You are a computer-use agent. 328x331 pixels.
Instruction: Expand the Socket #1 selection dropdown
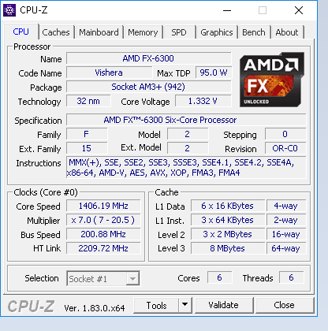132,278
